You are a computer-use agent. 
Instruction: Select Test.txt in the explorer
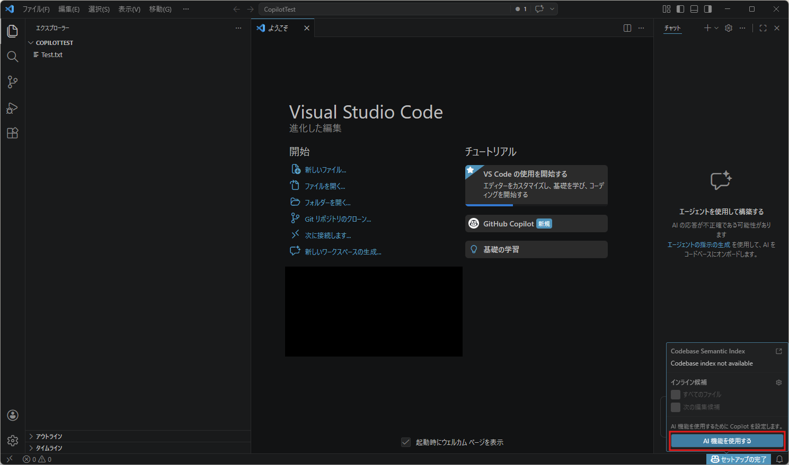click(x=52, y=55)
